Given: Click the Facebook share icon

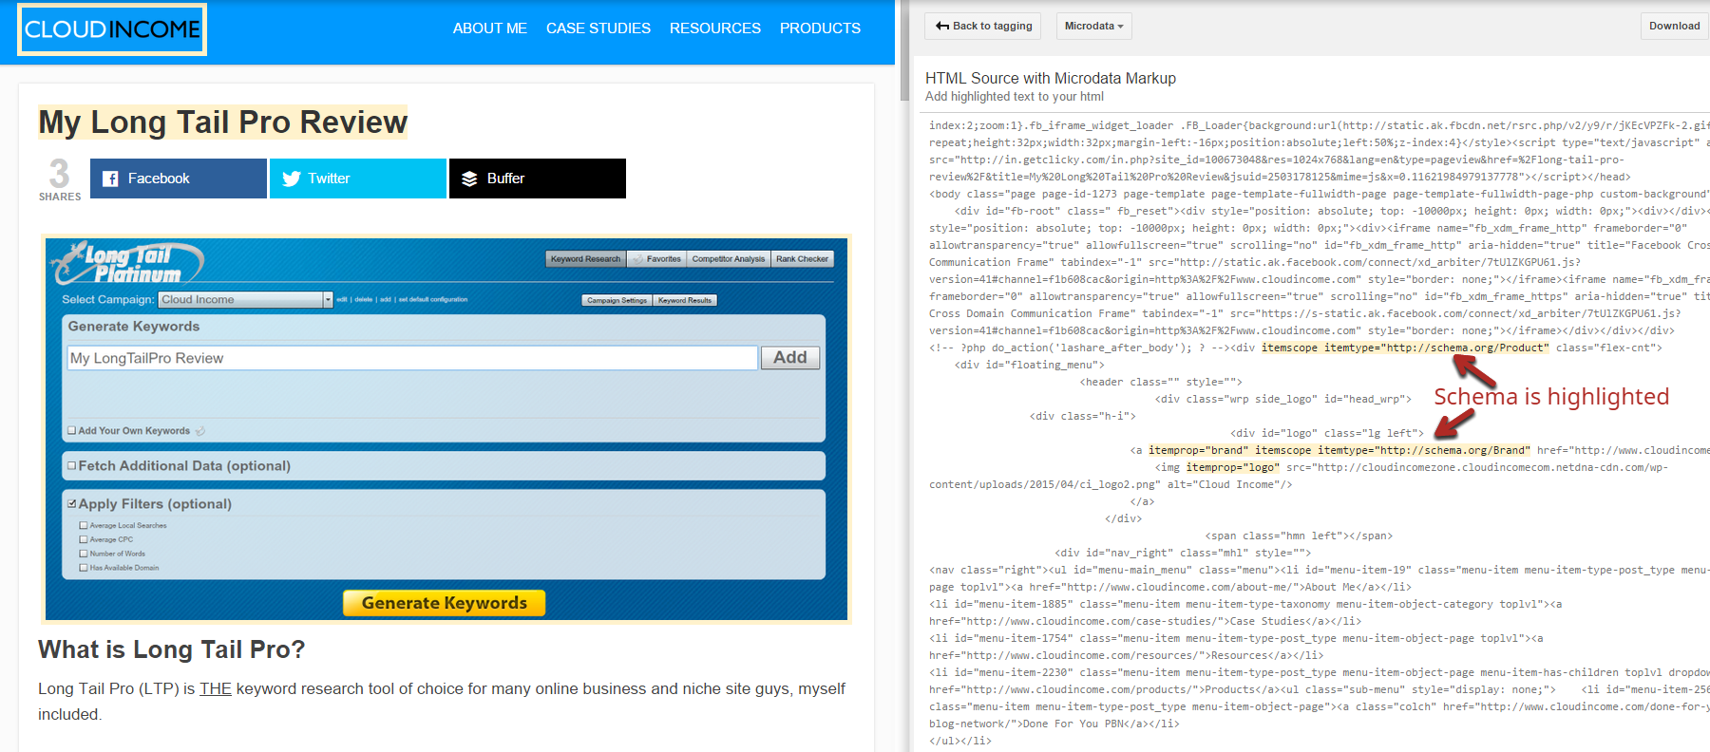Looking at the screenshot, I should [x=110, y=179].
